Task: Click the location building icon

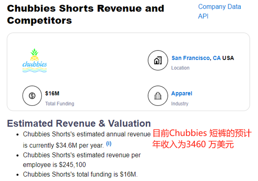Action: click(x=158, y=60)
